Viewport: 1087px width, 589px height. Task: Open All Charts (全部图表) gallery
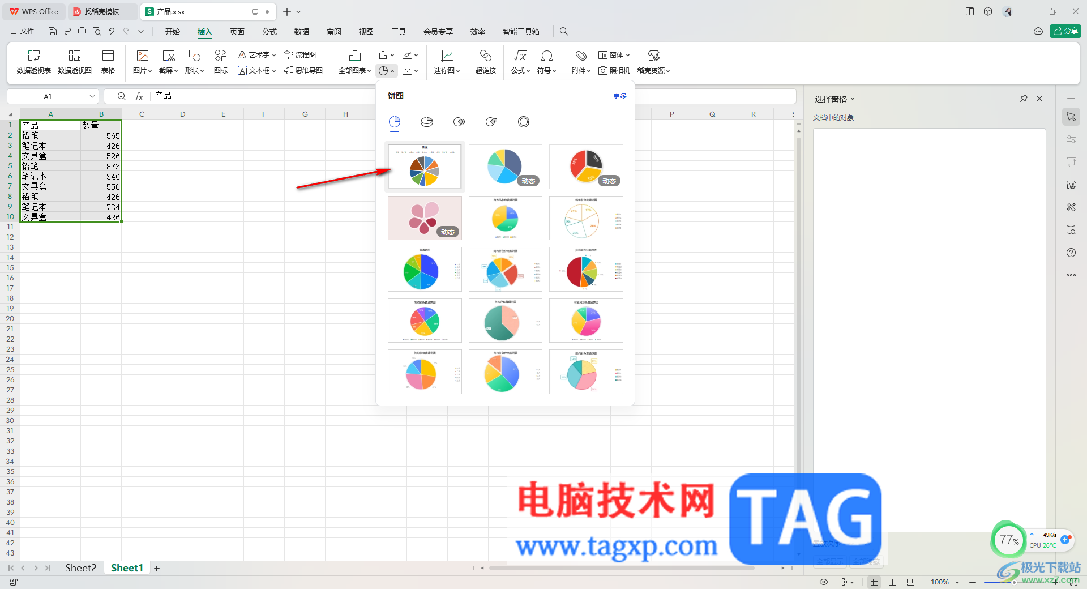pos(355,62)
